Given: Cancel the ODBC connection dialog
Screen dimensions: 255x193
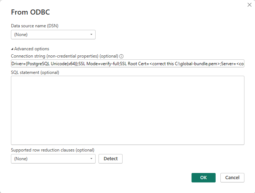Looking at the screenshot, I should 232,177.
